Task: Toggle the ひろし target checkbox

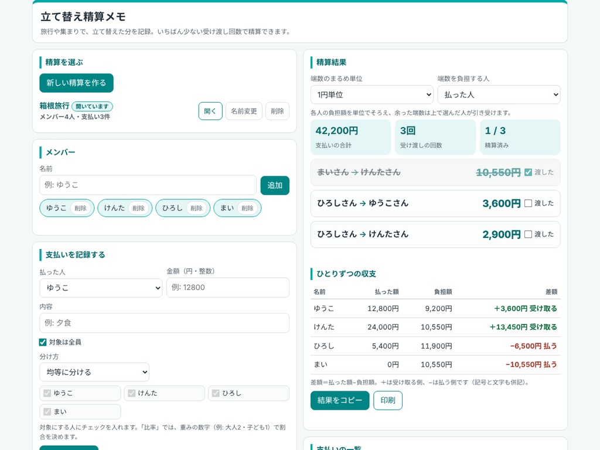Action: [x=216, y=393]
